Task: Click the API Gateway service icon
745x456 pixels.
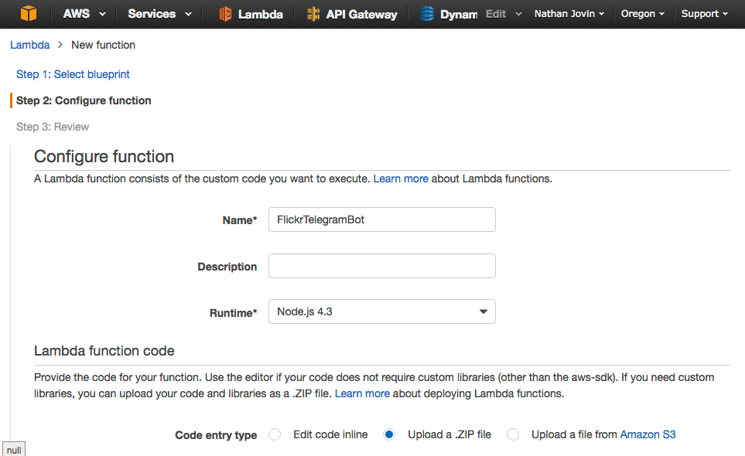Action: [x=313, y=14]
